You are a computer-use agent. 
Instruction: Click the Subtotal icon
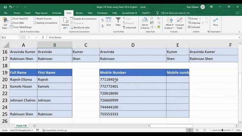point(189,27)
